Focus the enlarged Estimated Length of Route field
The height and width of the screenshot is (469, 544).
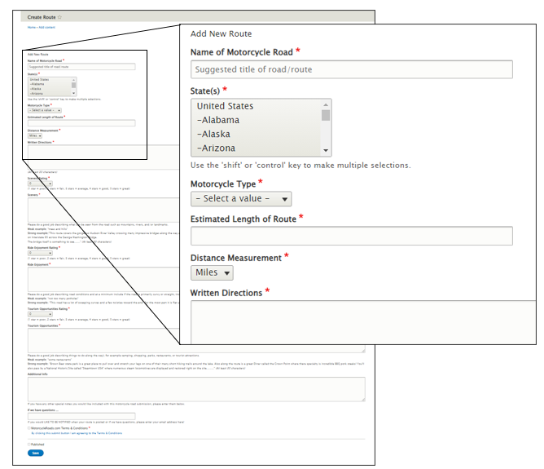[x=351, y=236]
